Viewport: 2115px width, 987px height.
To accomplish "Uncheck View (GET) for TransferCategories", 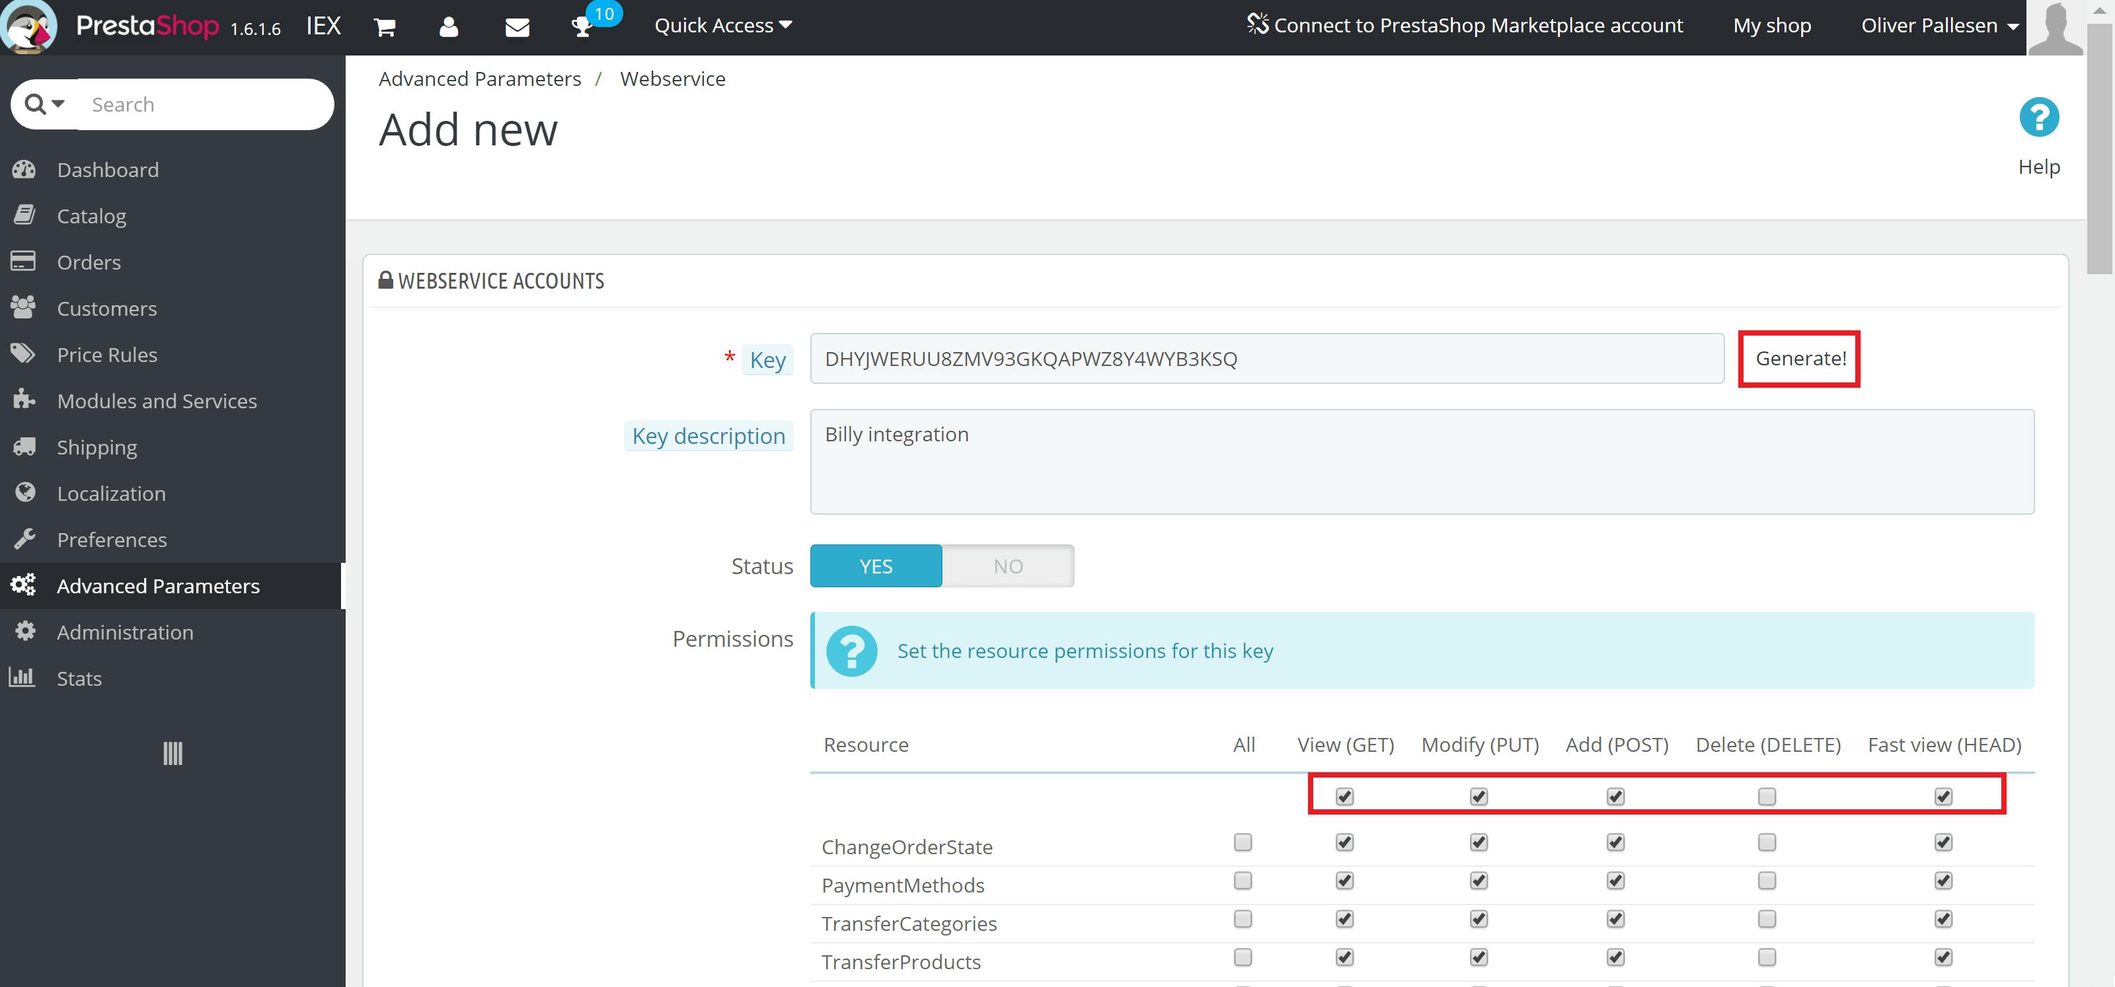I will 1344,919.
